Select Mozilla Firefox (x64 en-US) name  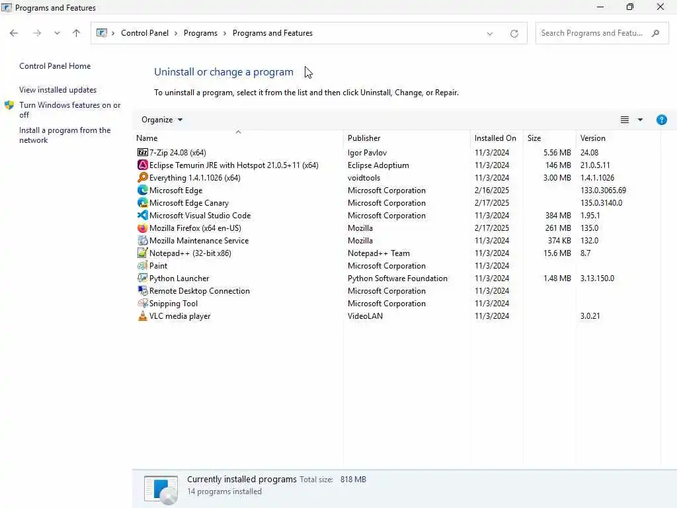click(x=195, y=228)
